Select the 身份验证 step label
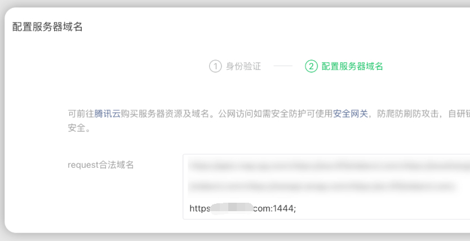This screenshot has height=241, width=470. [243, 66]
